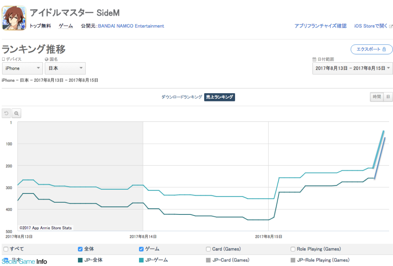This screenshot has width=393, height=266.
Task: Click the JP-ゲーム legend color swatch
Action: coord(141,260)
